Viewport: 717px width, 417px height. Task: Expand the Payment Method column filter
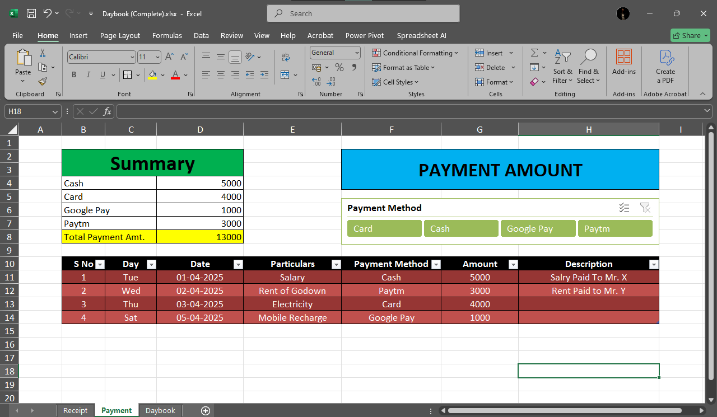(x=435, y=264)
